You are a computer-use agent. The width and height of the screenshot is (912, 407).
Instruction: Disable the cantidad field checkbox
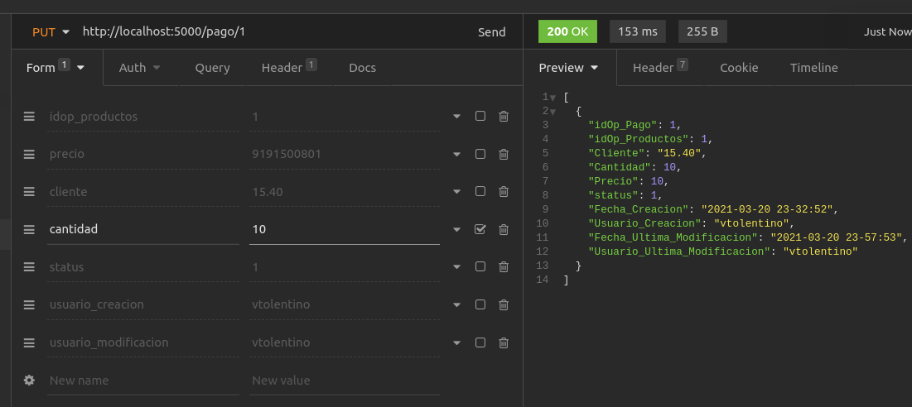pos(480,229)
